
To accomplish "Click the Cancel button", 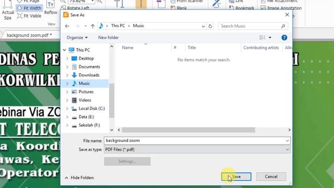I will (x=271, y=177).
